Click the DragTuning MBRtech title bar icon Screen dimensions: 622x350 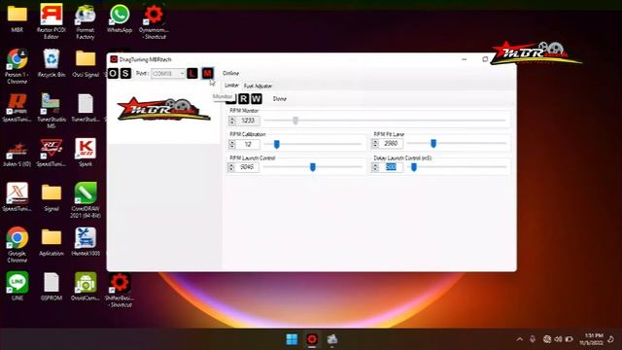pos(114,59)
